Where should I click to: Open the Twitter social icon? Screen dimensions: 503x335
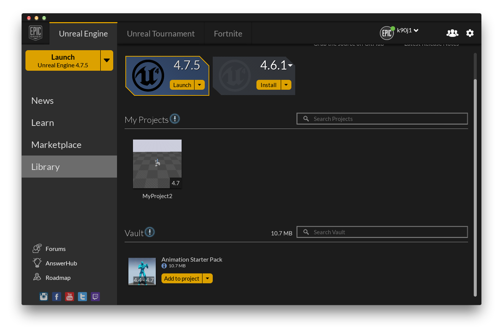pos(82,297)
